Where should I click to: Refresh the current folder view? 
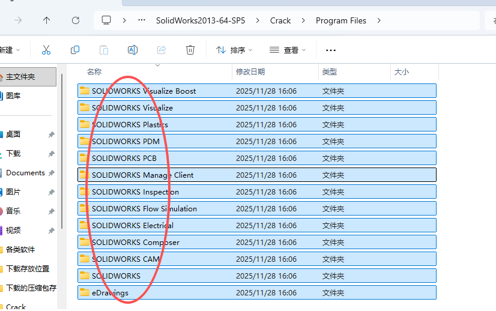pyautogui.click(x=76, y=20)
